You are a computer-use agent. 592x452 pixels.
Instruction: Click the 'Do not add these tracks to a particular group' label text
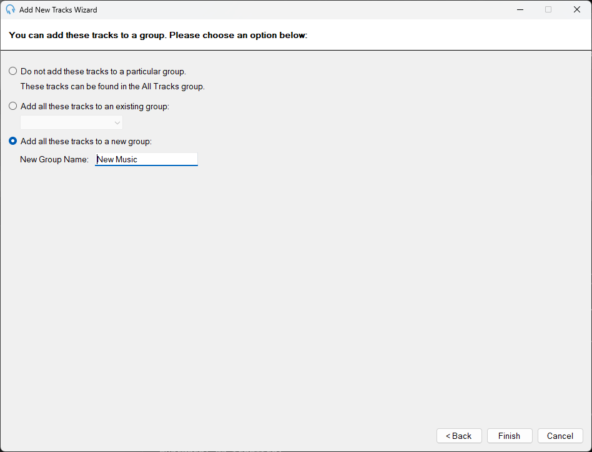click(x=104, y=71)
